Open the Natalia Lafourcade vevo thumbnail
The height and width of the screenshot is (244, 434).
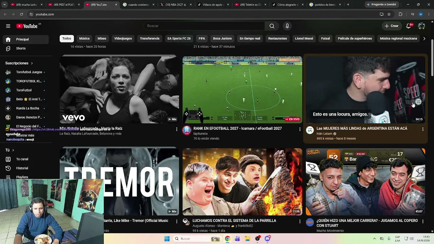(119, 90)
